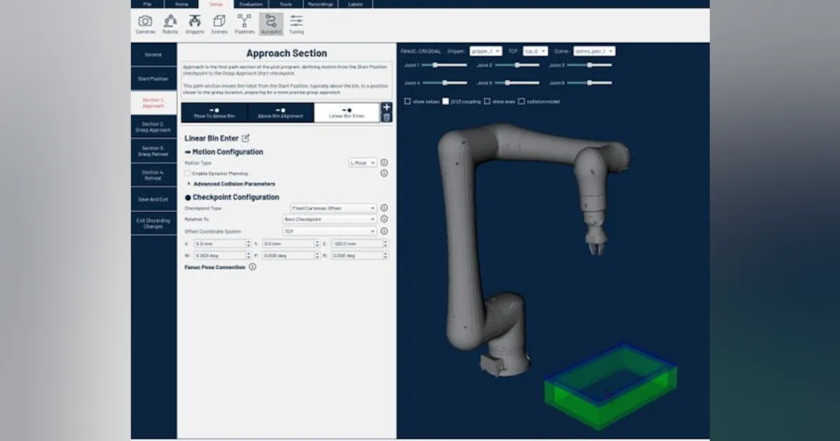The width and height of the screenshot is (840, 441).
Task: Switch to the Recordings tab
Action: point(321,3)
